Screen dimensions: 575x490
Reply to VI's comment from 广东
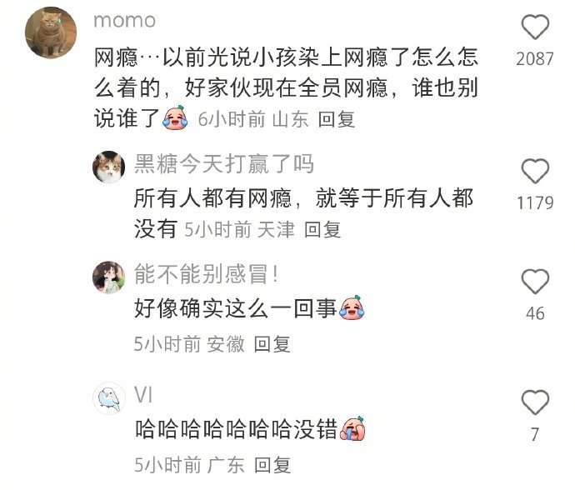272,466
